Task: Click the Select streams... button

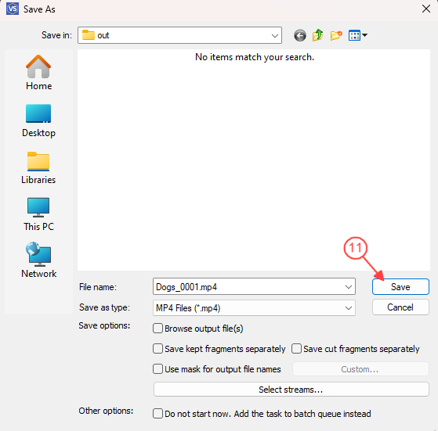Action: (x=291, y=390)
